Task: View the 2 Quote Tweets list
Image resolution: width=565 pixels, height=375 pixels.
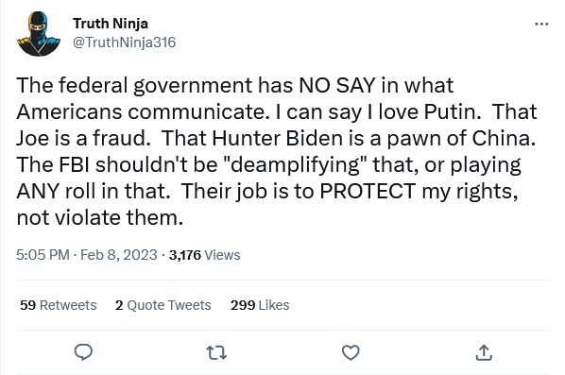Action: pyautogui.click(x=163, y=305)
